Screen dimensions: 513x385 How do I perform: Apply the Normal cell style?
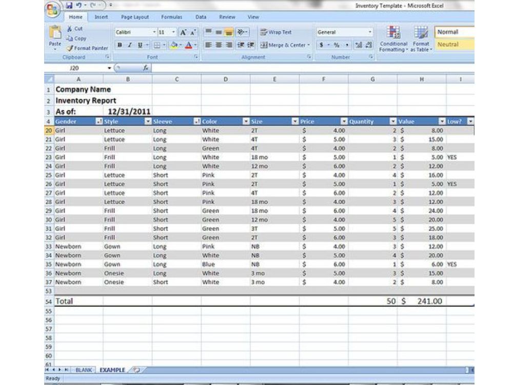(x=455, y=32)
